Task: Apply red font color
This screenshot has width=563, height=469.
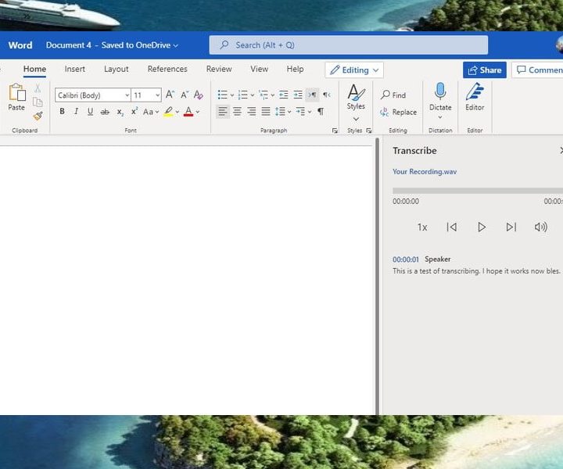Action: coord(188,112)
